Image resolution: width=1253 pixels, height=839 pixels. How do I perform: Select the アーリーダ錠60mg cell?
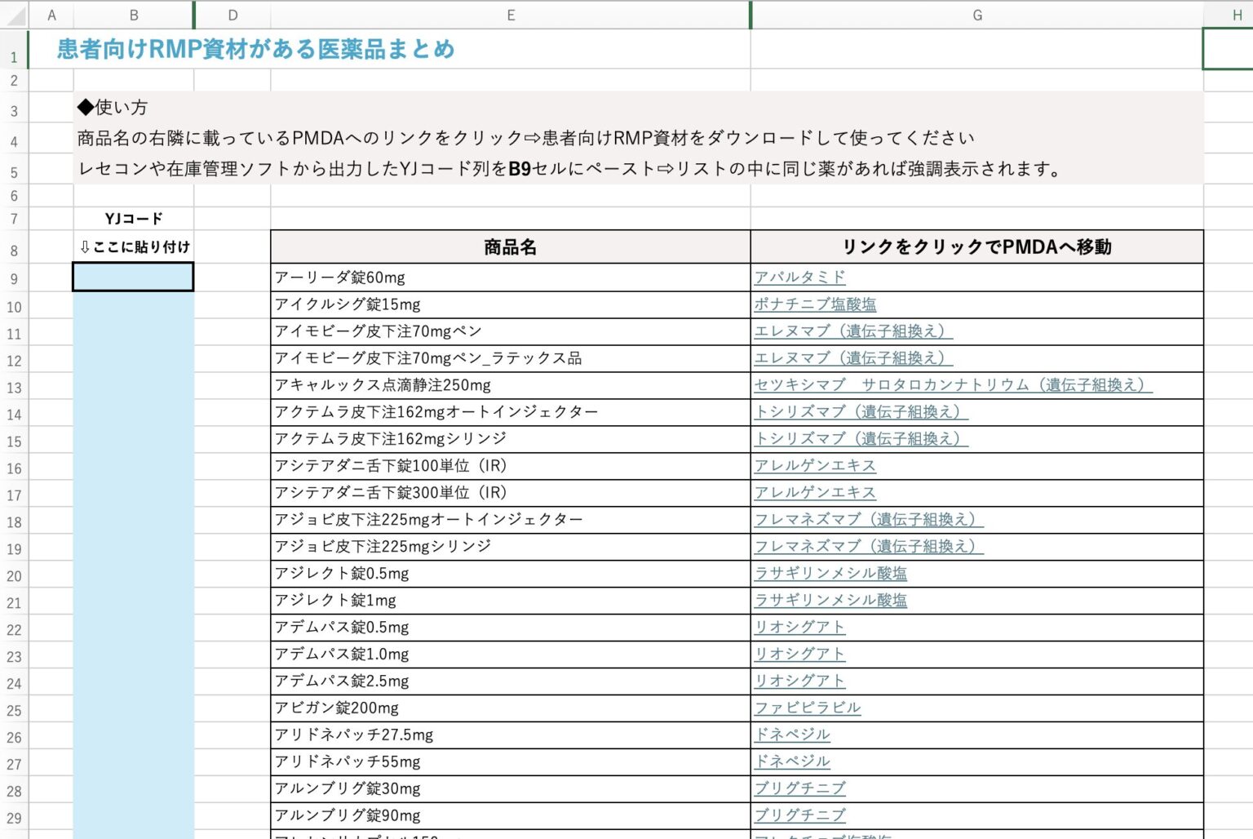point(511,277)
